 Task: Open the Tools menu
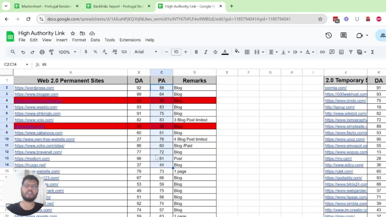(110, 40)
